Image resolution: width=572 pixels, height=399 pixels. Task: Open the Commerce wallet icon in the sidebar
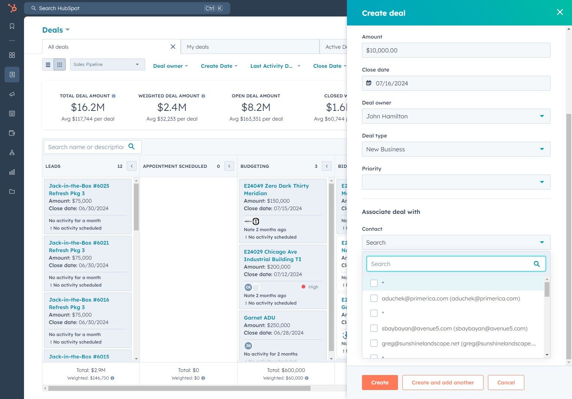click(12, 133)
